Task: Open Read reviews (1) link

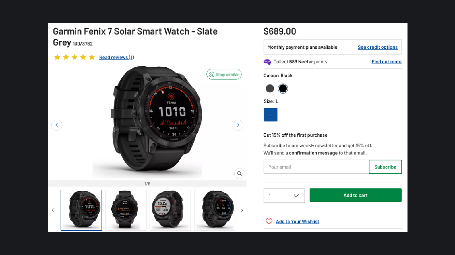Action: [117, 57]
